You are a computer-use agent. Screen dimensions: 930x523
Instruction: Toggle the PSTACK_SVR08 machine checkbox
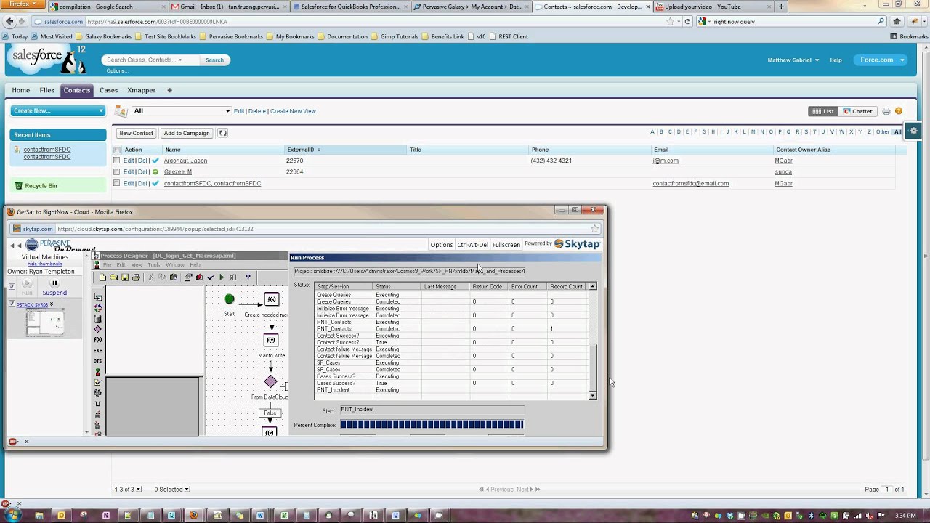pyautogui.click(x=12, y=304)
